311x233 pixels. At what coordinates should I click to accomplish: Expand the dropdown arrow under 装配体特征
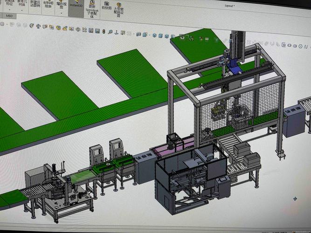(9, 10)
